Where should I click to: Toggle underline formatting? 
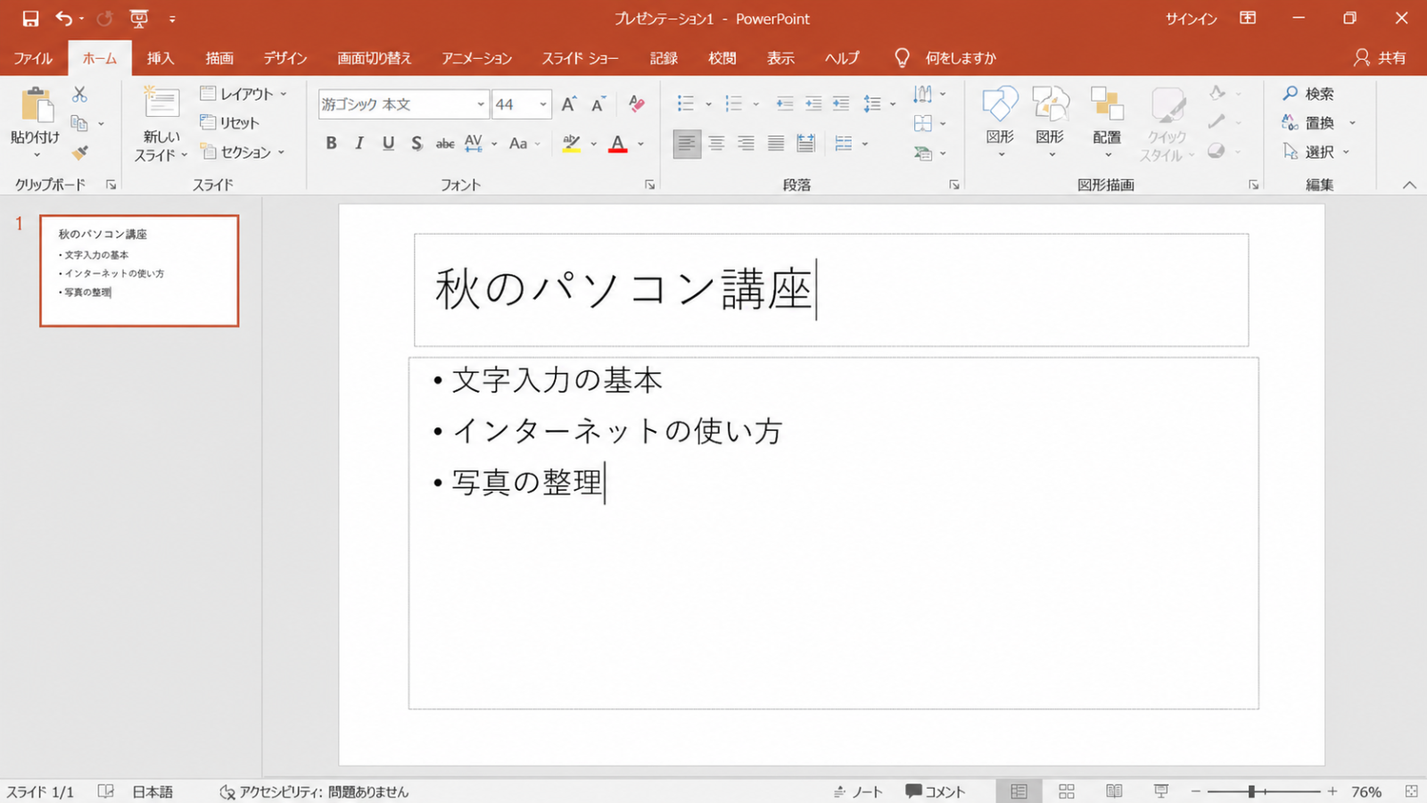[x=388, y=144]
